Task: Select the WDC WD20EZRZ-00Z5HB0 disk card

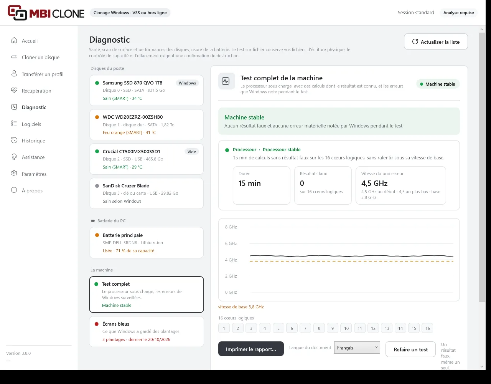Action: [147, 125]
